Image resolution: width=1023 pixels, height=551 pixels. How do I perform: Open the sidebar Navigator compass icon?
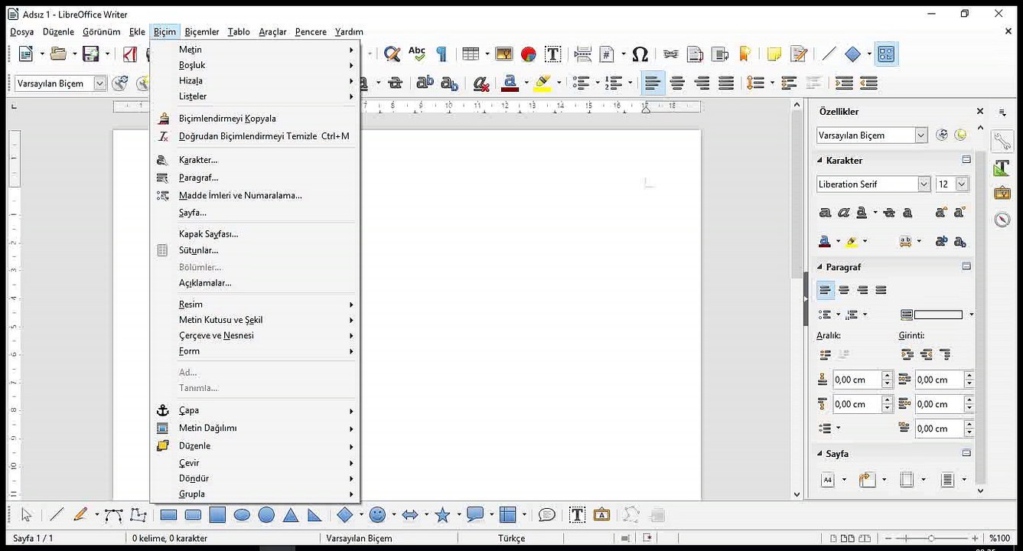tap(1002, 220)
